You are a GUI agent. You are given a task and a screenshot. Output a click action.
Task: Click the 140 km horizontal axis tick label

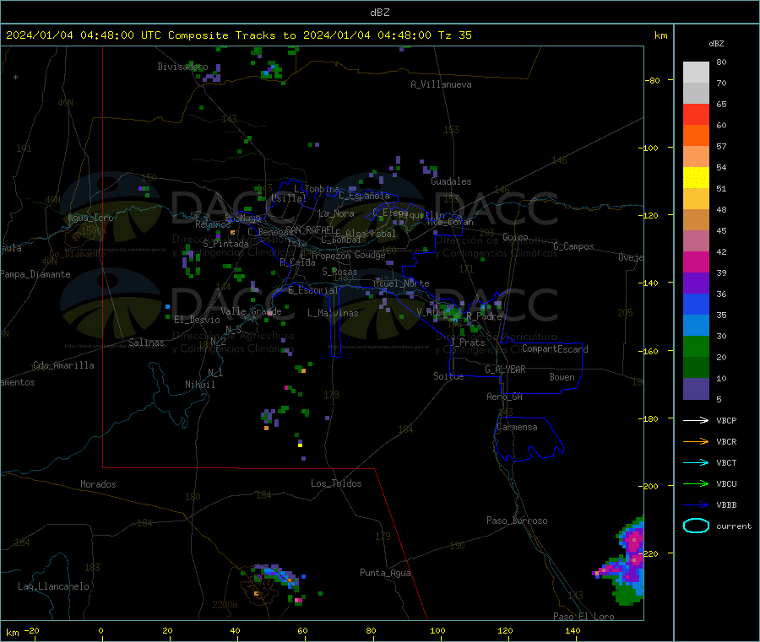(573, 630)
